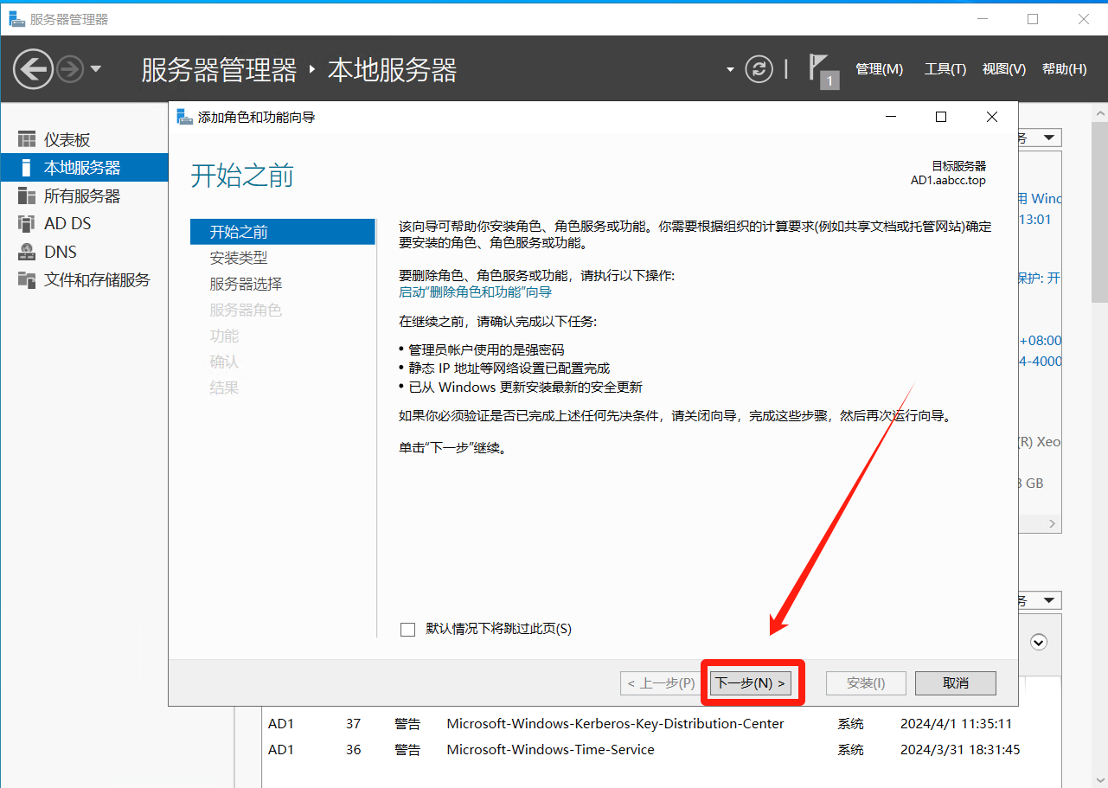Open the navigation history dropdown arrow
1108x788 pixels.
pos(96,69)
